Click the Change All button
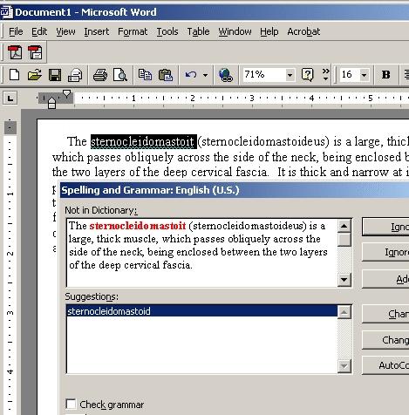The image size is (409, 415). point(385,340)
